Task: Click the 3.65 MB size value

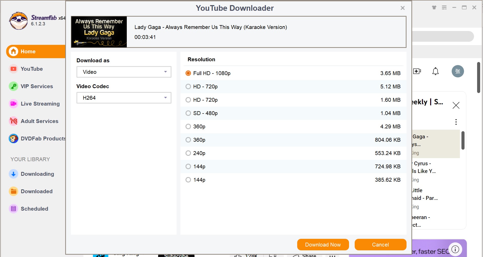Action: [390, 73]
